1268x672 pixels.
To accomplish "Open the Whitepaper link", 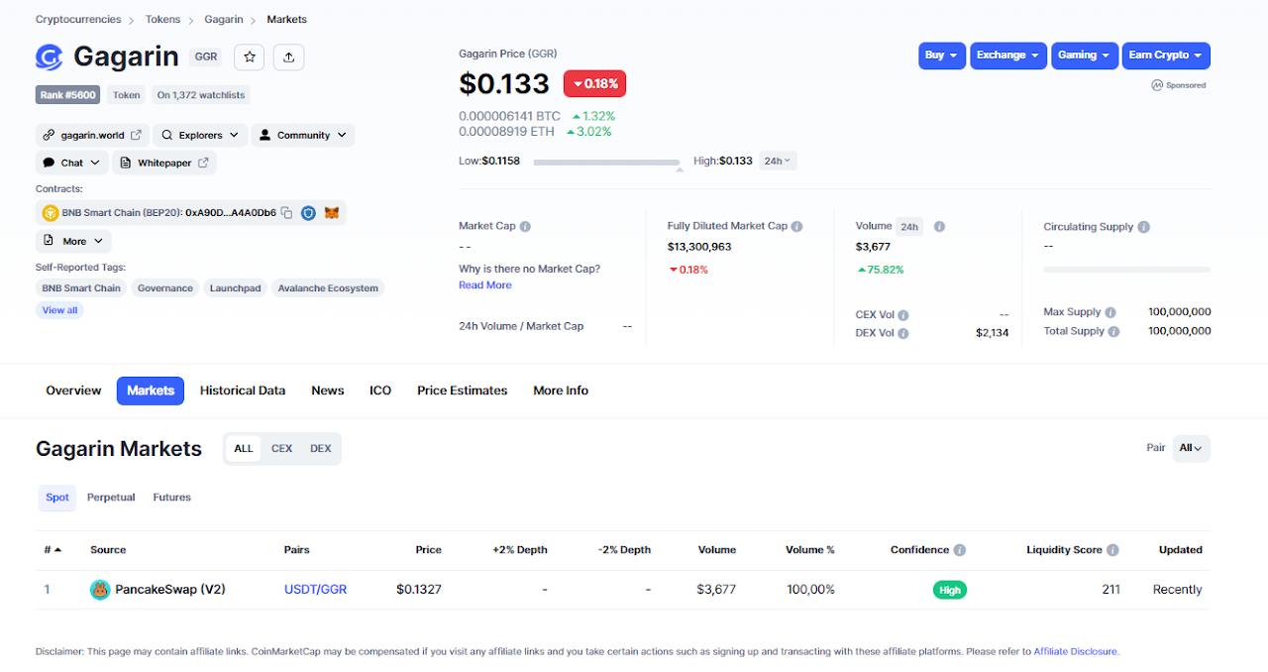I will click(x=164, y=163).
